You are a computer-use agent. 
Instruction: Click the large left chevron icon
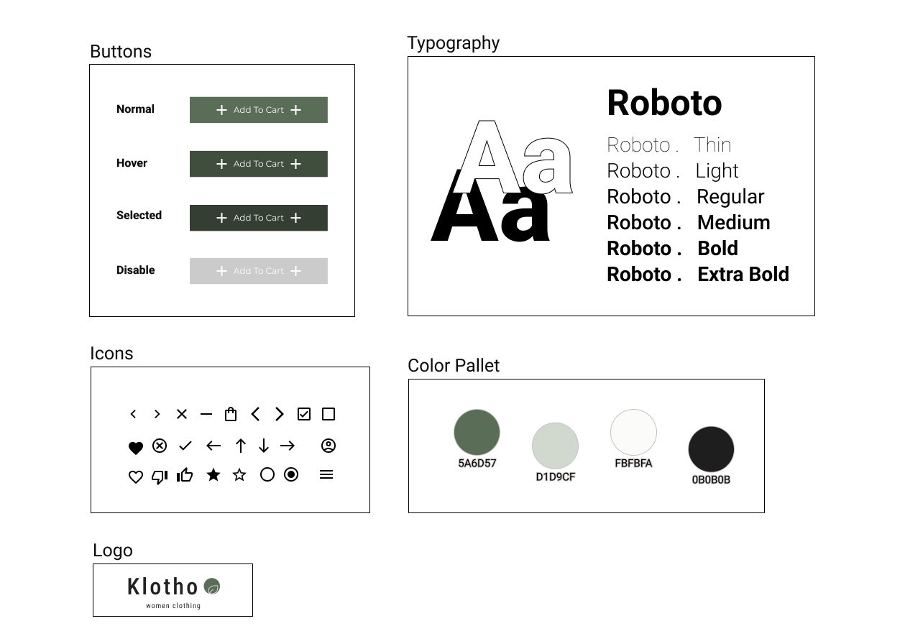[255, 414]
